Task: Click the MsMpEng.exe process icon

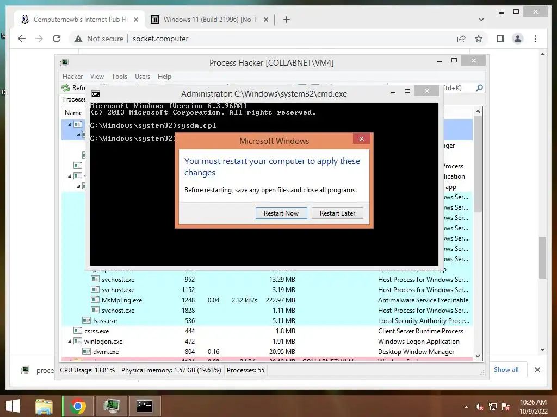Action: [x=95, y=300]
